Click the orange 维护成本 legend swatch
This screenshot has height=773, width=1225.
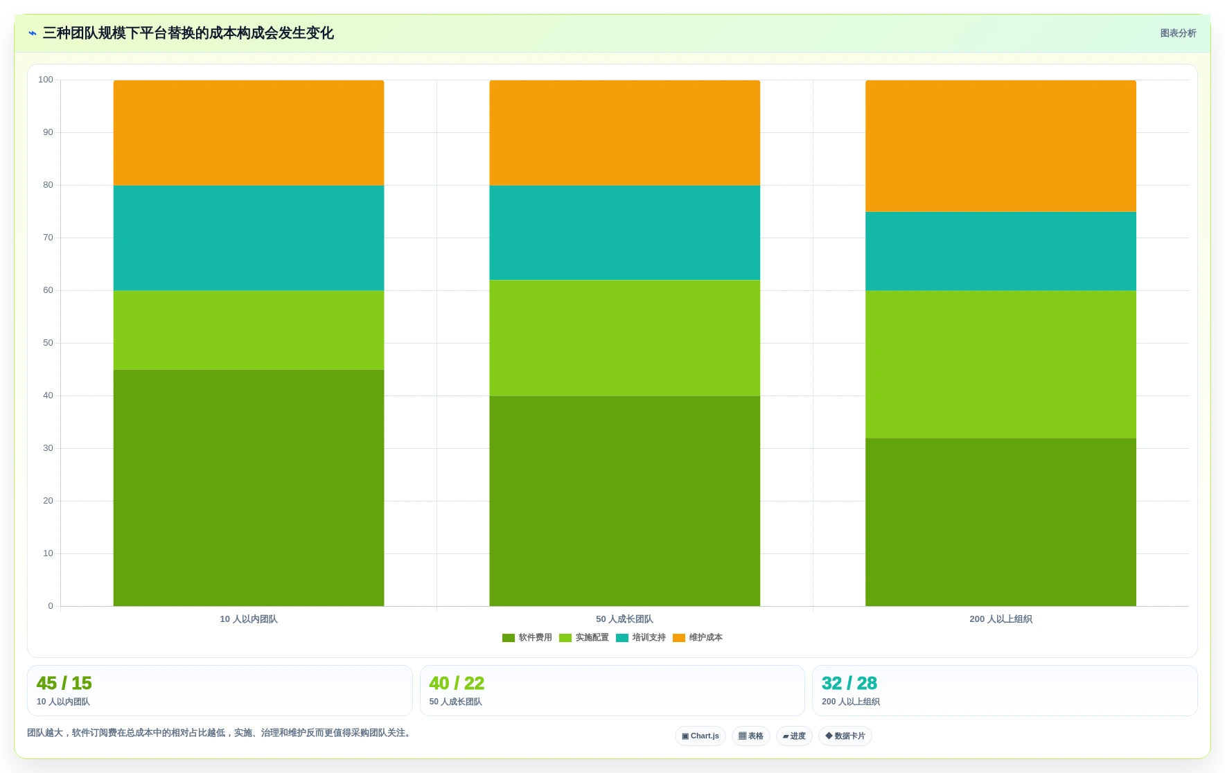pyautogui.click(x=679, y=638)
